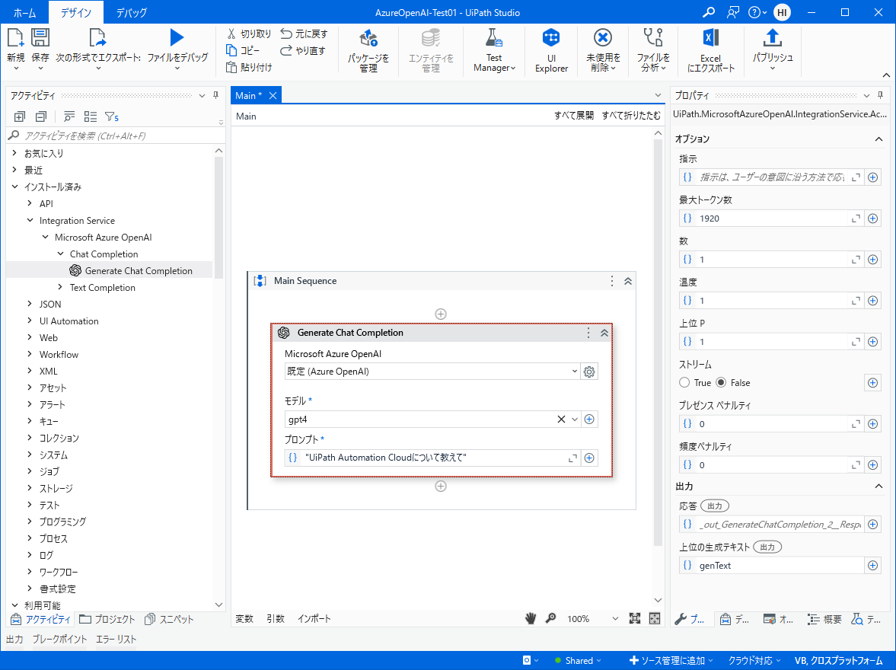Image resolution: width=896 pixels, height=670 pixels.
Task: Open the プロジェクト panel tab
Action: click(107, 619)
